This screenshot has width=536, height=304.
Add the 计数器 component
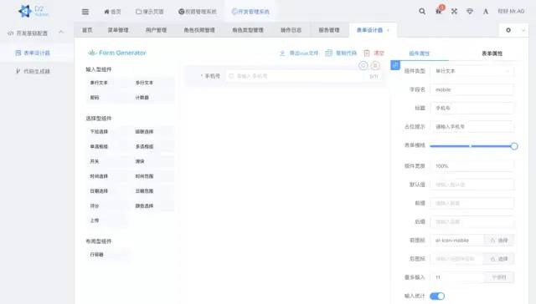click(152, 98)
